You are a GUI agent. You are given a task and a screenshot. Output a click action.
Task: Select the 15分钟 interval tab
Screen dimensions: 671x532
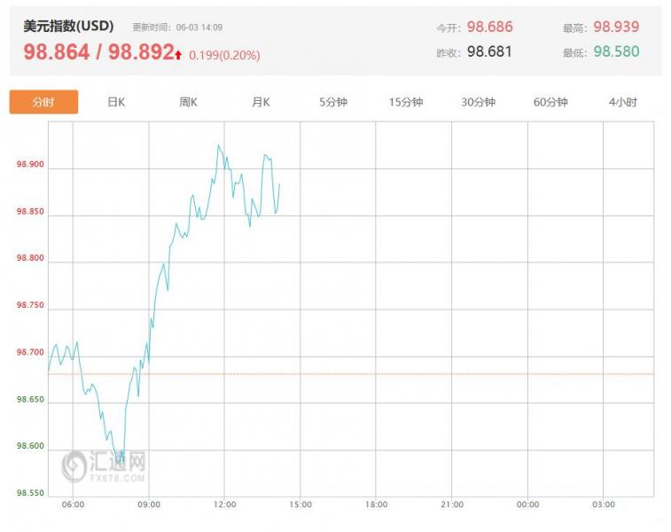[x=406, y=102]
